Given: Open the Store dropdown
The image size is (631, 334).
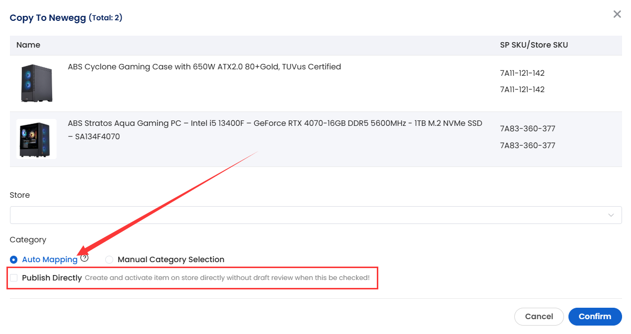Looking at the screenshot, I should [316, 215].
